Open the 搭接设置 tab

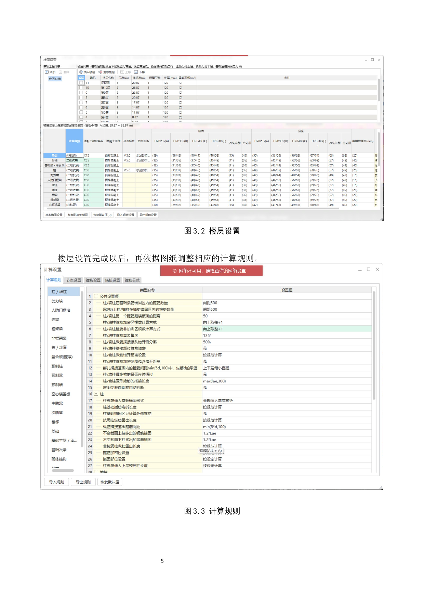click(112, 280)
